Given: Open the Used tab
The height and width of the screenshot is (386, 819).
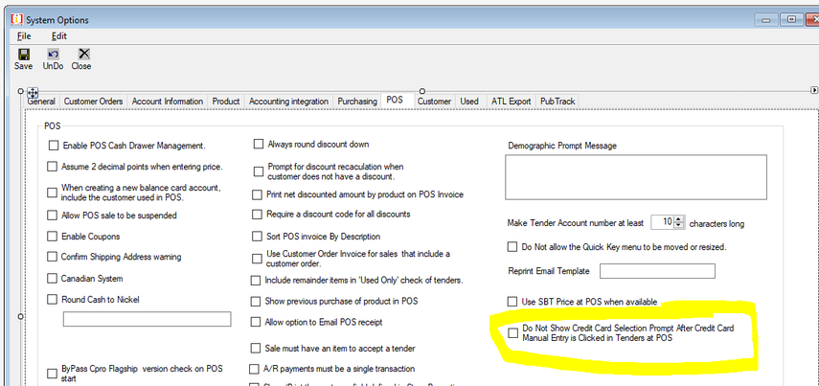Looking at the screenshot, I should [x=469, y=102].
